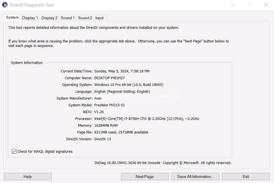This screenshot has height=183, width=274.
Task: Open the Display 2 tab
Action: (49, 18)
